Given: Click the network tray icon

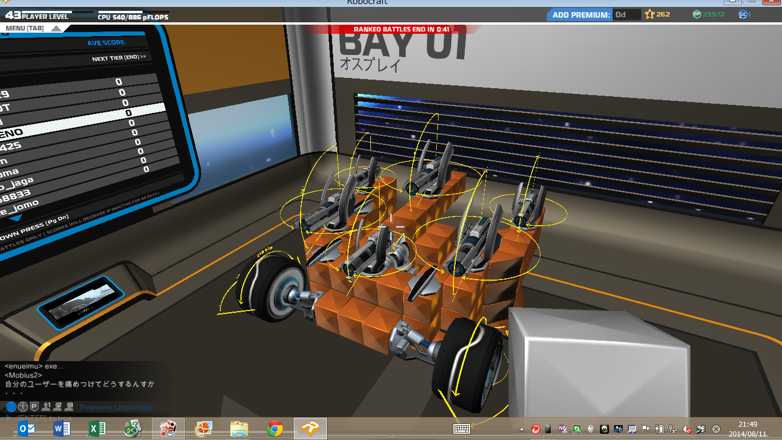Looking at the screenshot, I should (673, 429).
